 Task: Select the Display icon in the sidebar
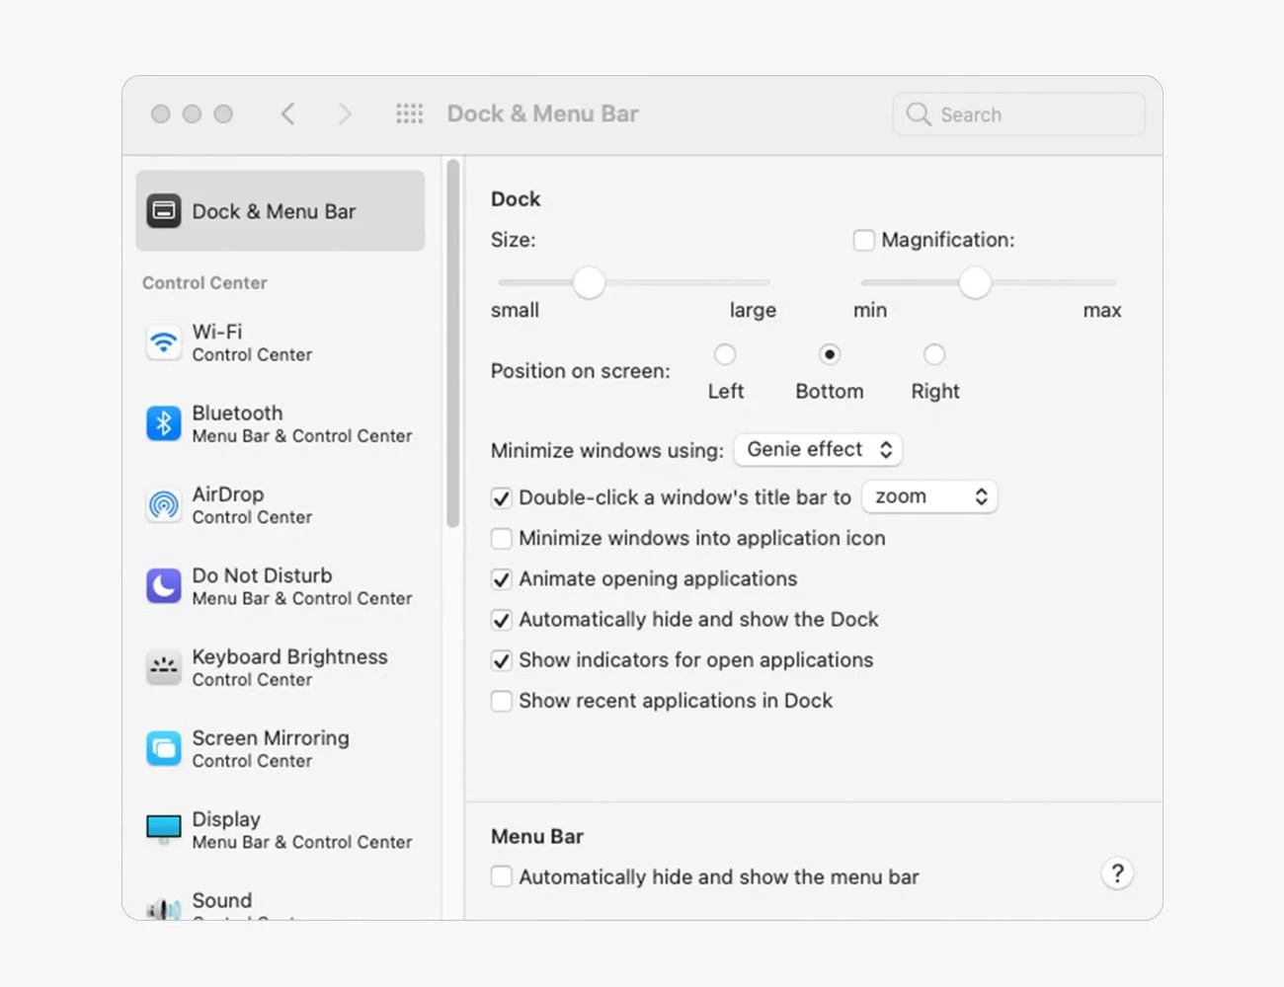pyautogui.click(x=163, y=829)
